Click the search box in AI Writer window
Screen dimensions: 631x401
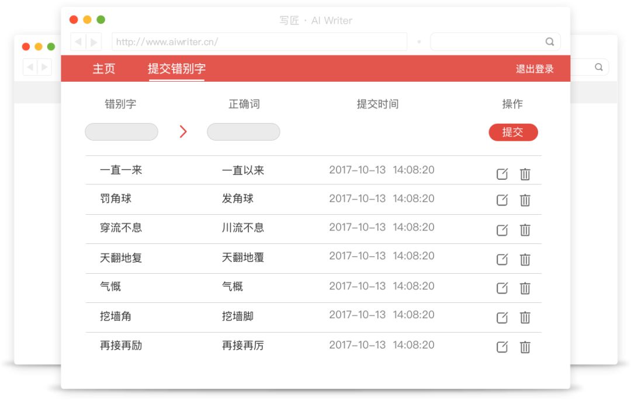pyautogui.click(x=495, y=42)
